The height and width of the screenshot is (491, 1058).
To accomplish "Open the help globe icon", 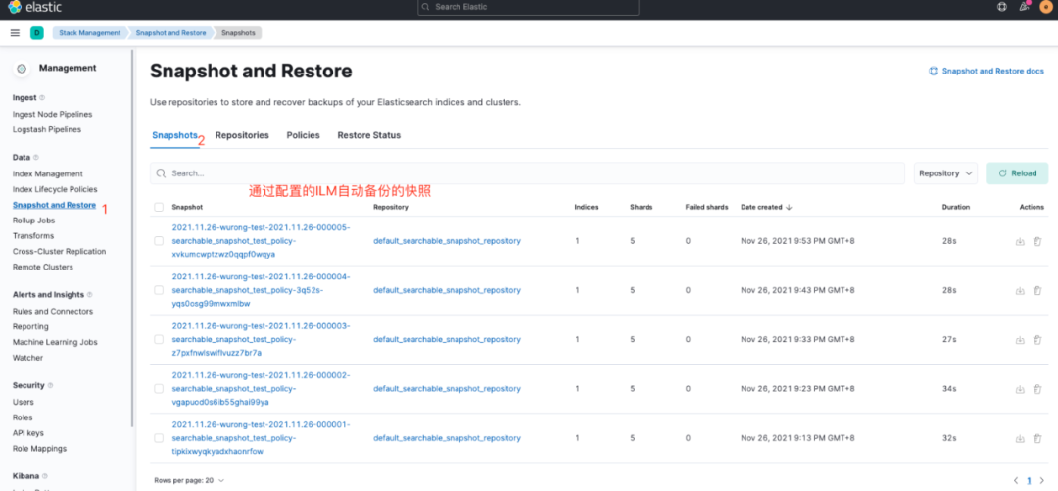I will pos(1001,7).
